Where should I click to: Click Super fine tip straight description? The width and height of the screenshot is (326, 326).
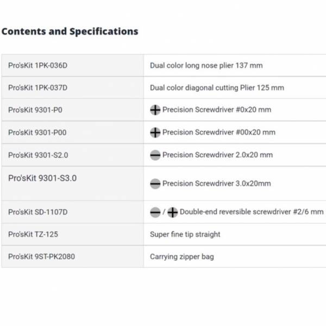[185, 234]
